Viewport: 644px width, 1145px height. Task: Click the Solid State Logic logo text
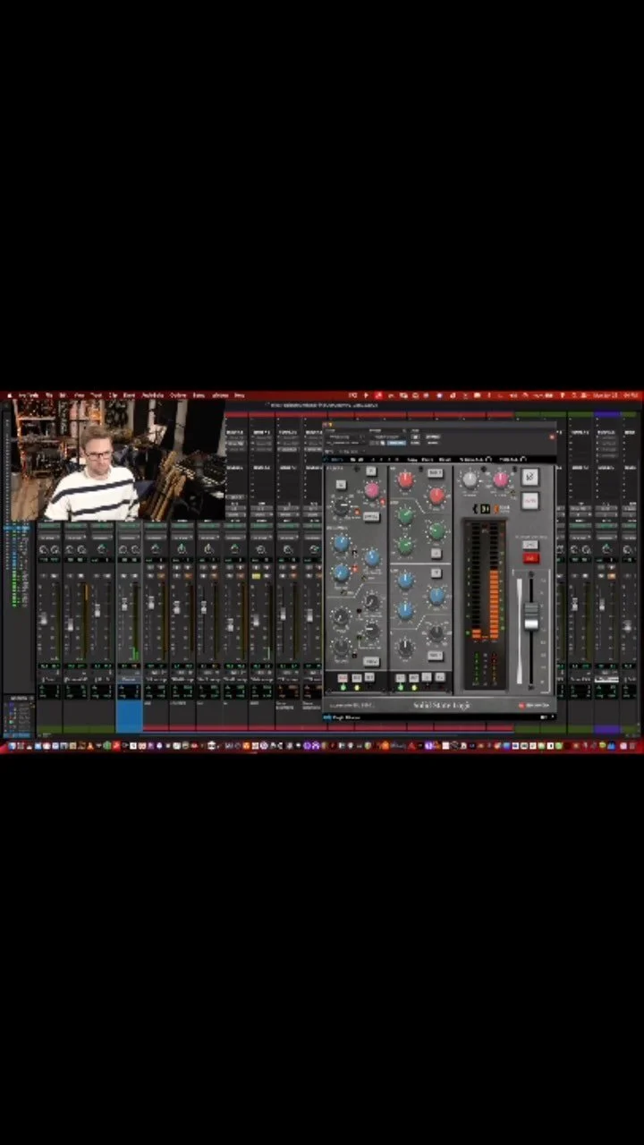442,706
